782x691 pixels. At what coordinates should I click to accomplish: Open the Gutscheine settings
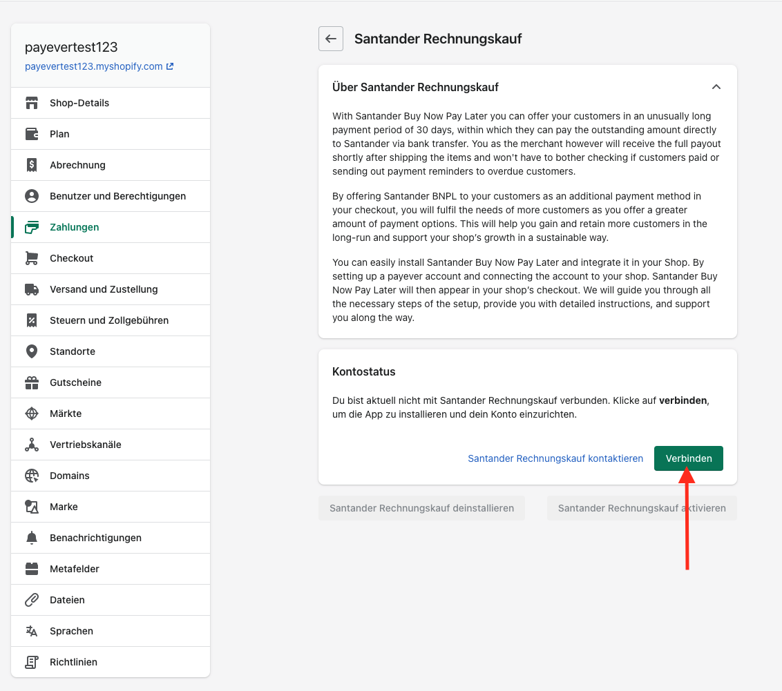pyautogui.click(x=111, y=382)
